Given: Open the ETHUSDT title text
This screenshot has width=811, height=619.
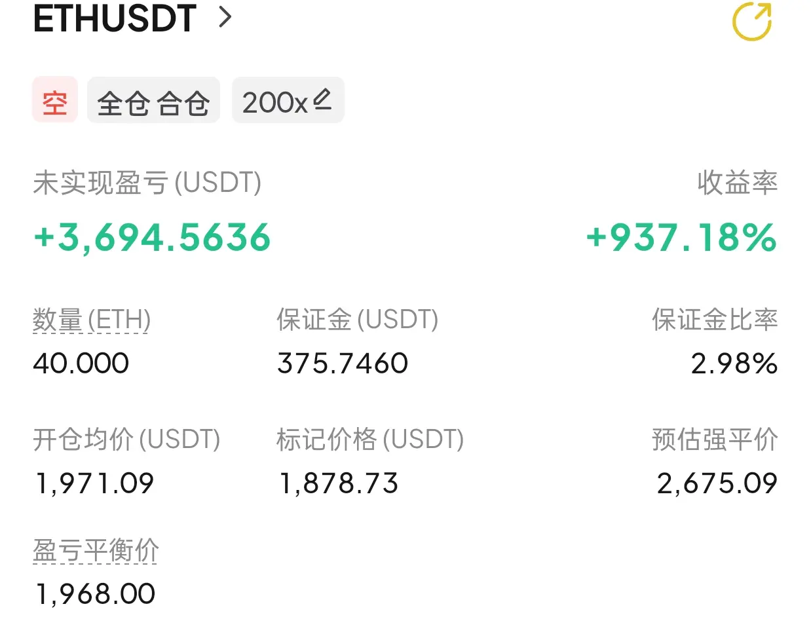Looking at the screenshot, I should 115,18.
